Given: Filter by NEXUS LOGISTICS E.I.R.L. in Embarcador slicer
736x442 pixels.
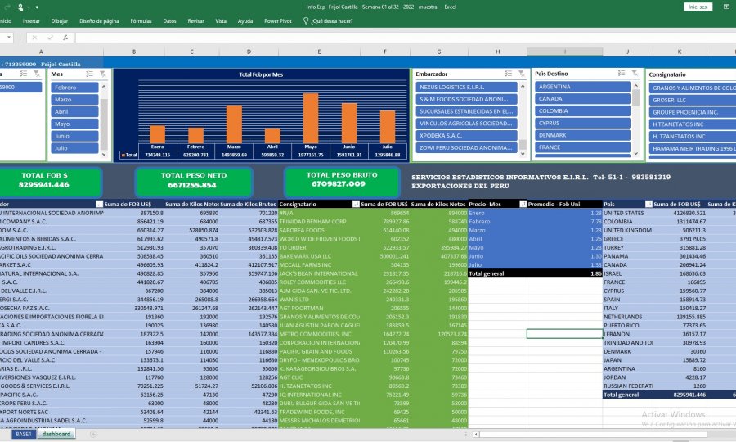Looking at the screenshot, I should (x=466, y=87).
